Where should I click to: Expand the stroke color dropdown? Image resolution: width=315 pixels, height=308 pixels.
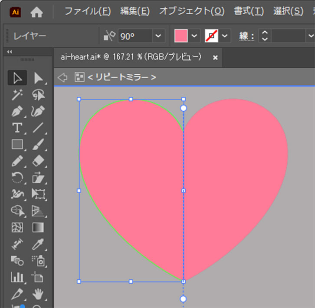(x=224, y=36)
